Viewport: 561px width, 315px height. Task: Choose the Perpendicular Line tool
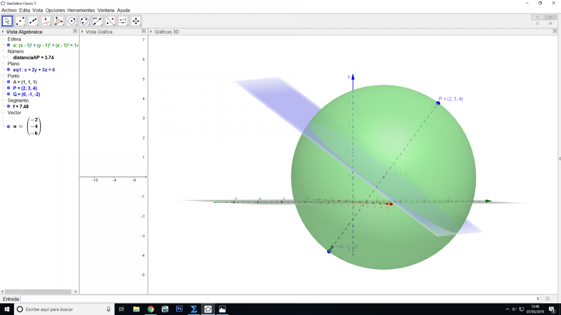point(46,21)
